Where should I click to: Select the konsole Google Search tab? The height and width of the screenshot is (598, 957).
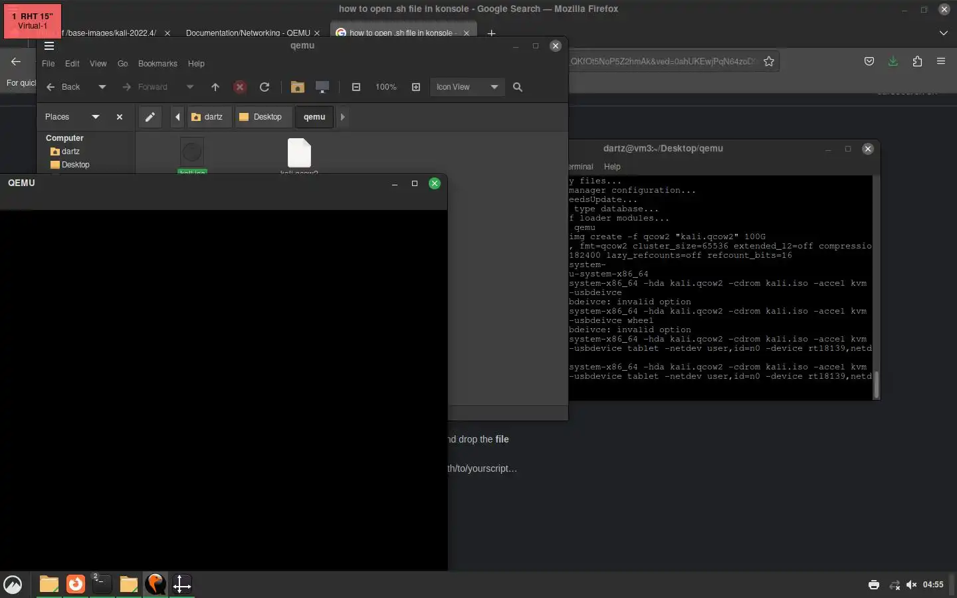[x=403, y=33]
